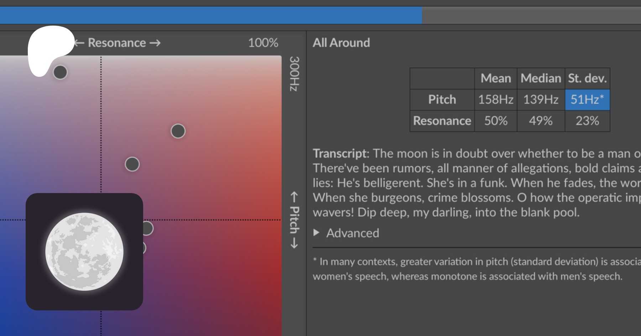641x336 pixels.
Task: Select the data point just above the moon icon
Action: click(x=132, y=164)
